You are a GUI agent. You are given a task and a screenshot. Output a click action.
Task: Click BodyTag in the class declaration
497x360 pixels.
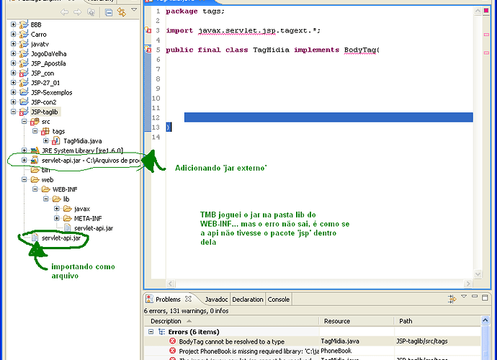[360, 50]
